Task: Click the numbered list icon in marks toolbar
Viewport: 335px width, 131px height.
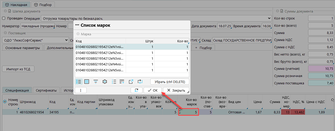Action: click(x=114, y=81)
